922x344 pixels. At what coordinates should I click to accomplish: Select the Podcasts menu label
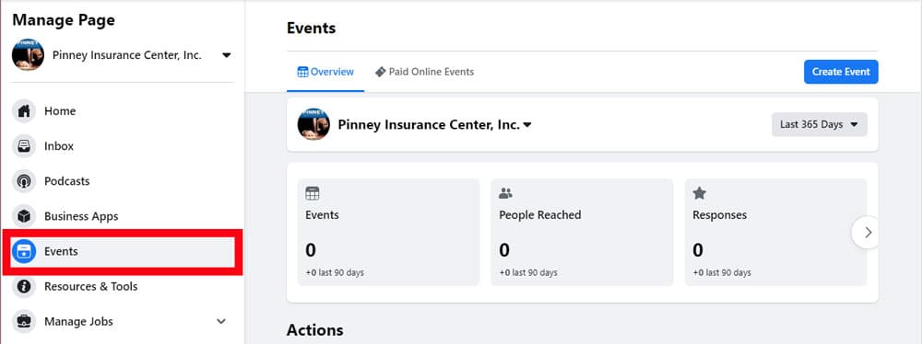[67, 181]
